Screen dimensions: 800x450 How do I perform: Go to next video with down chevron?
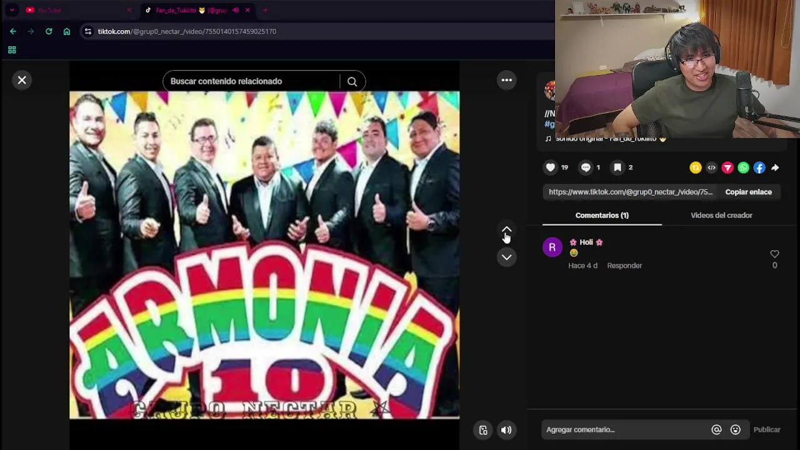tap(507, 257)
